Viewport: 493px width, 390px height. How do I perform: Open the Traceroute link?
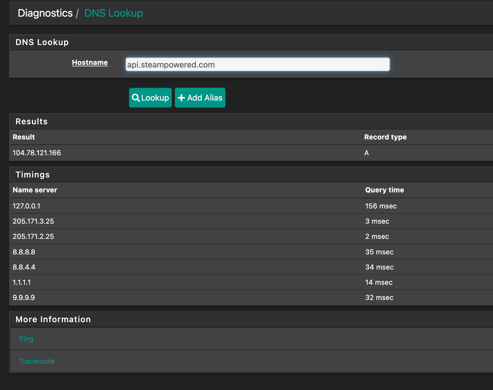click(37, 361)
